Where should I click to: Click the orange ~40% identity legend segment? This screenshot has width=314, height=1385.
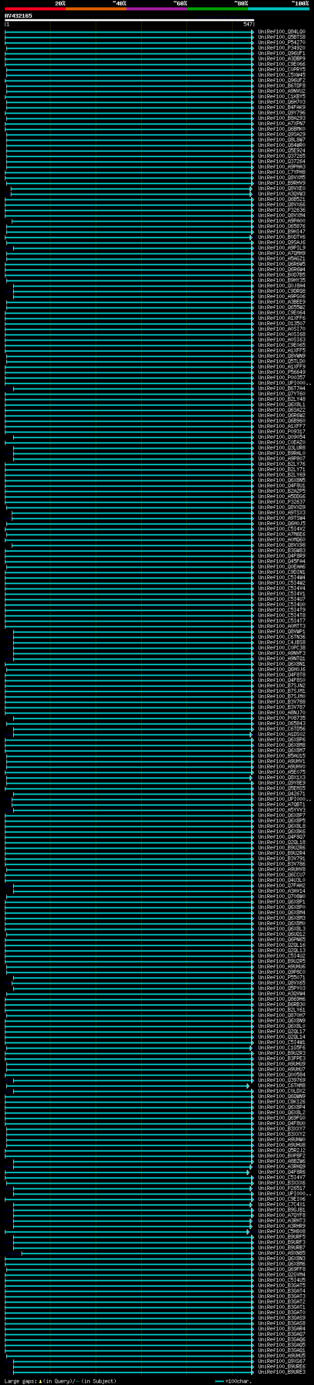point(96,9)
